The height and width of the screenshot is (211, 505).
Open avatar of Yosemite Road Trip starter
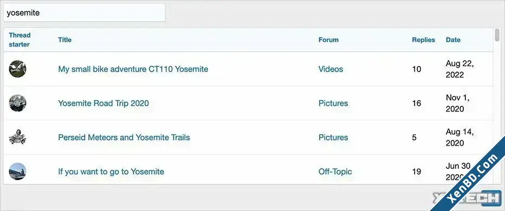(x=17, y=103)
